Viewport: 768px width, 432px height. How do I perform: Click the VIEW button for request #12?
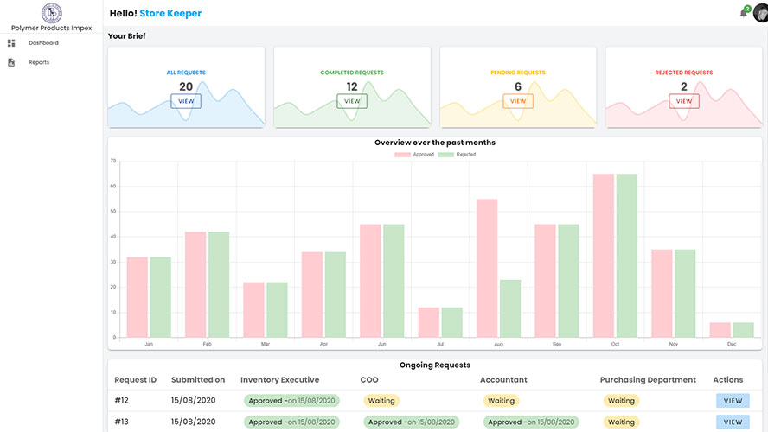click(733, 401)
